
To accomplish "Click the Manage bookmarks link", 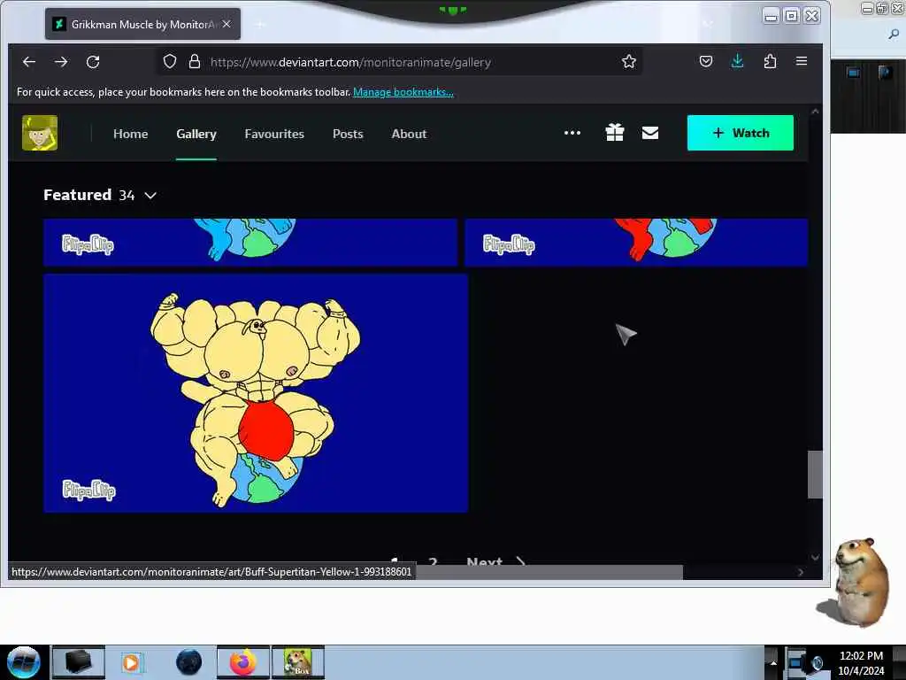I will (403, 92).
